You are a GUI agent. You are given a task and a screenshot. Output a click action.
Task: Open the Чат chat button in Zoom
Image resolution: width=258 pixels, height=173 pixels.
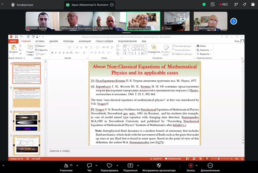tap(89, 168)
